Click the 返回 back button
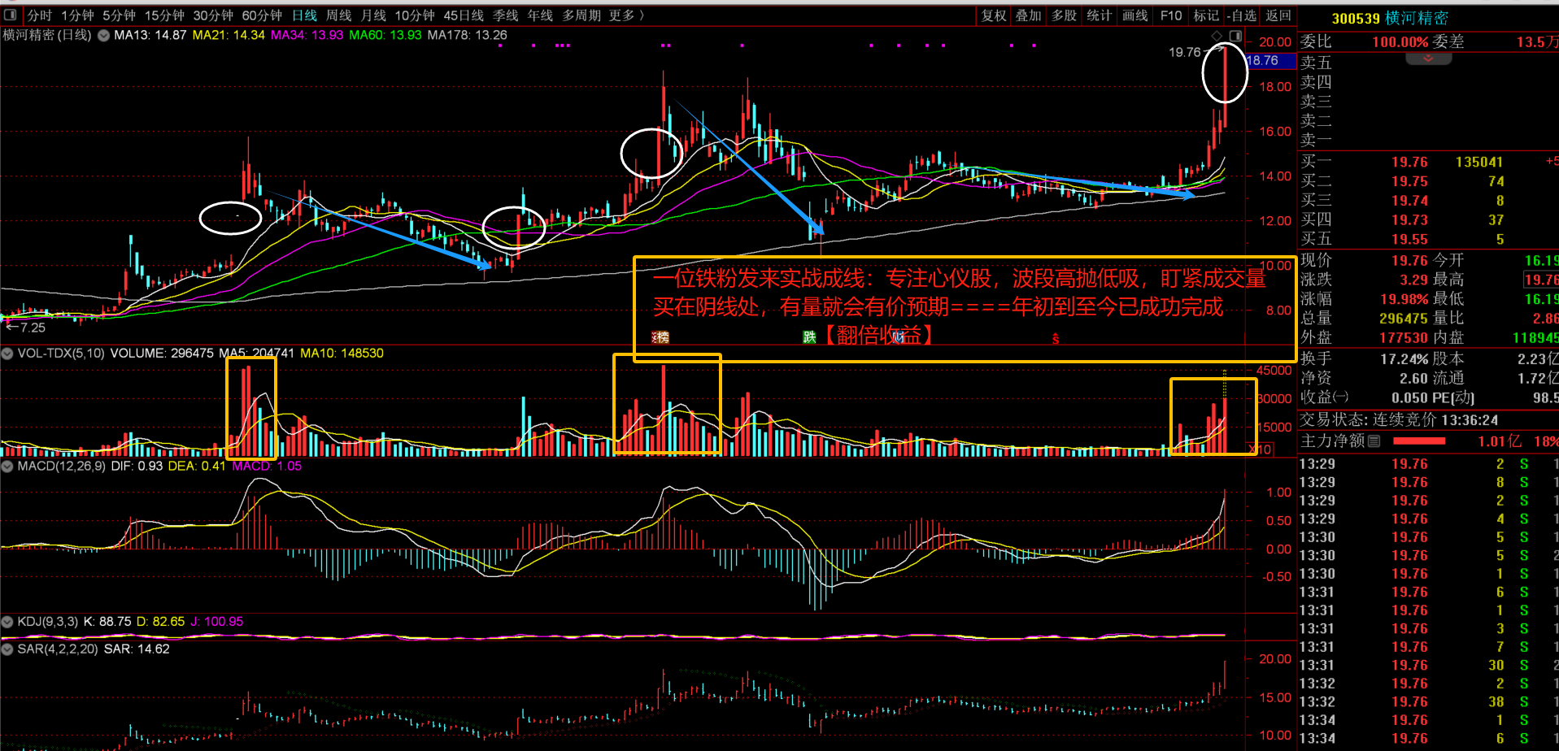The image size is (1559, 751). click(x=1278, y=15)
